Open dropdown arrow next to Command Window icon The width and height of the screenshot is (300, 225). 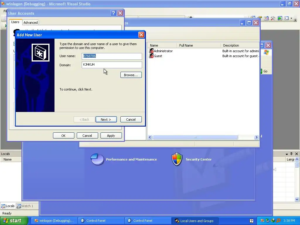tap(292, 18)
